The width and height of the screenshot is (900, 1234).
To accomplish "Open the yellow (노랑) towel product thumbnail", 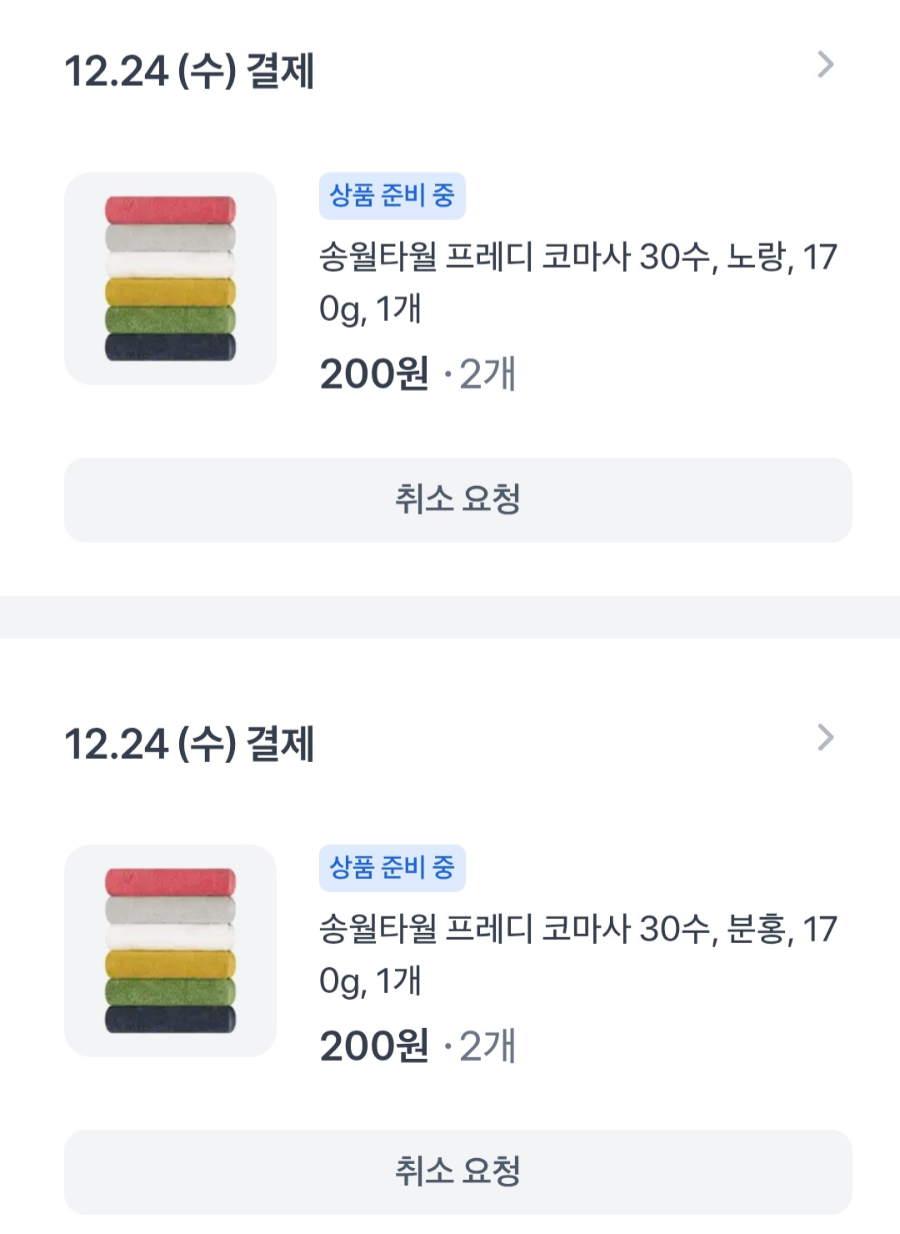I will point(170,278).
